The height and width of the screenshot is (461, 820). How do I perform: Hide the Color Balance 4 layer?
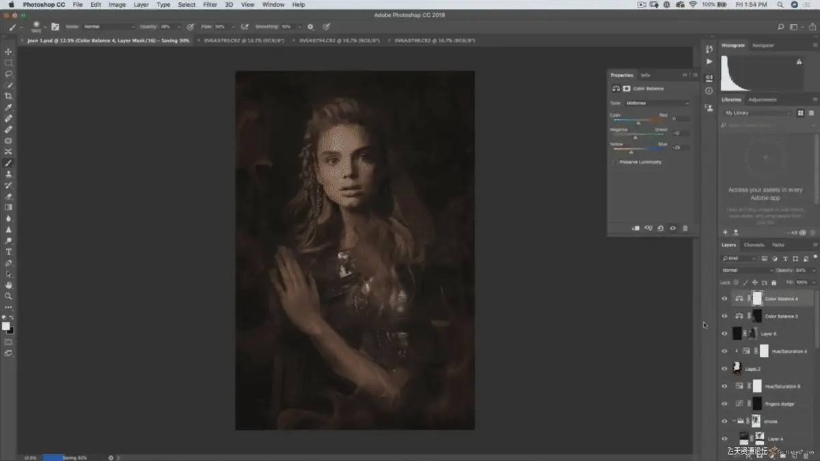[724, 299]
